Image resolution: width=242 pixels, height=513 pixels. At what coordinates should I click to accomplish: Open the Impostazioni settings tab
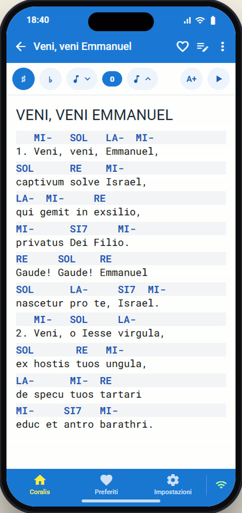click(x=173, y=485)
